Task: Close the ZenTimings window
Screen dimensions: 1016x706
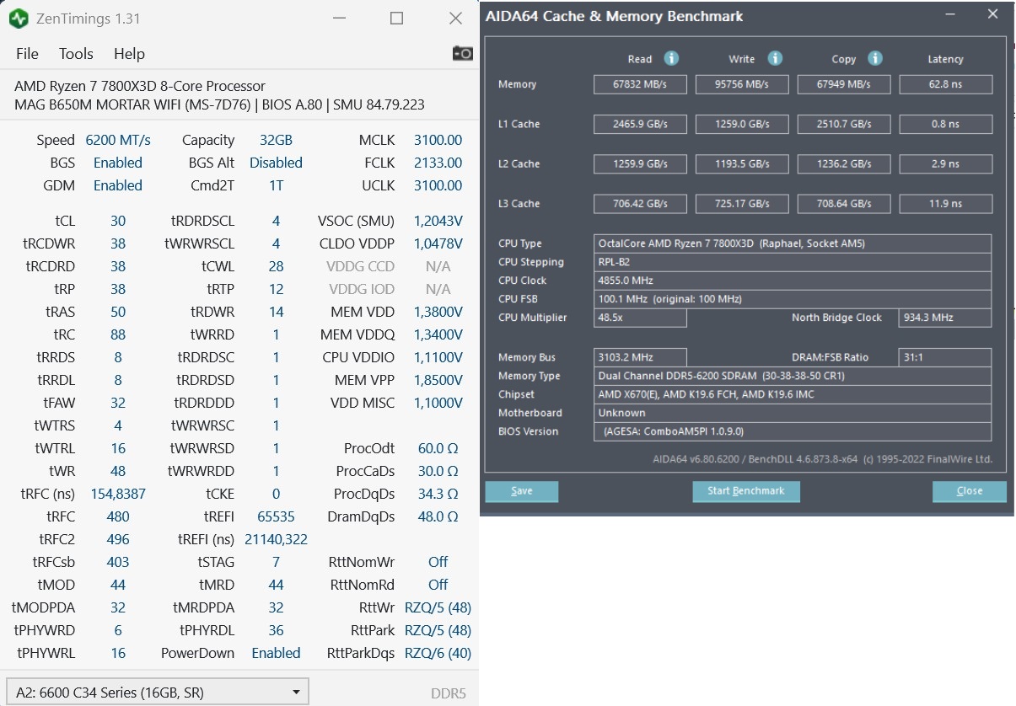Action: click(455, 18)
